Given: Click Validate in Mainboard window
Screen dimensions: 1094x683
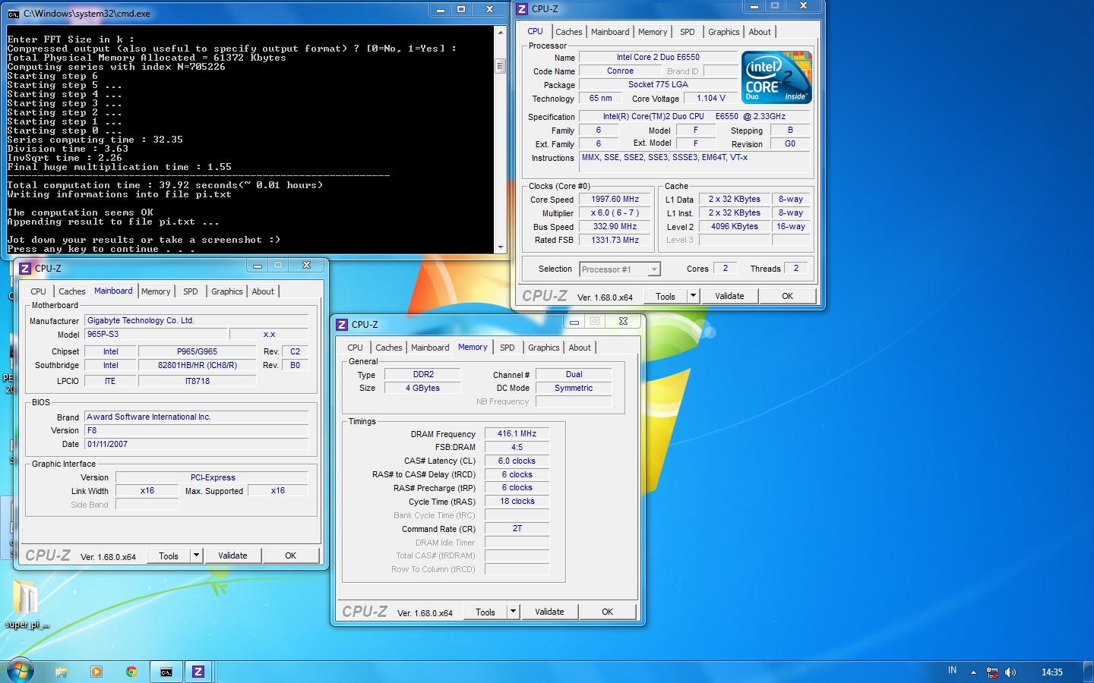Looking at the screenshot, I should [x=232, y=556].
